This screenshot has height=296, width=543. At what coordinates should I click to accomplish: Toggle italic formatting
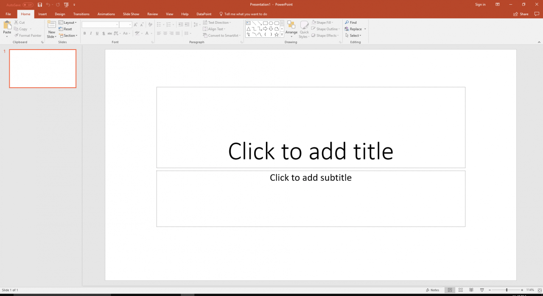(x=91, y=33)
